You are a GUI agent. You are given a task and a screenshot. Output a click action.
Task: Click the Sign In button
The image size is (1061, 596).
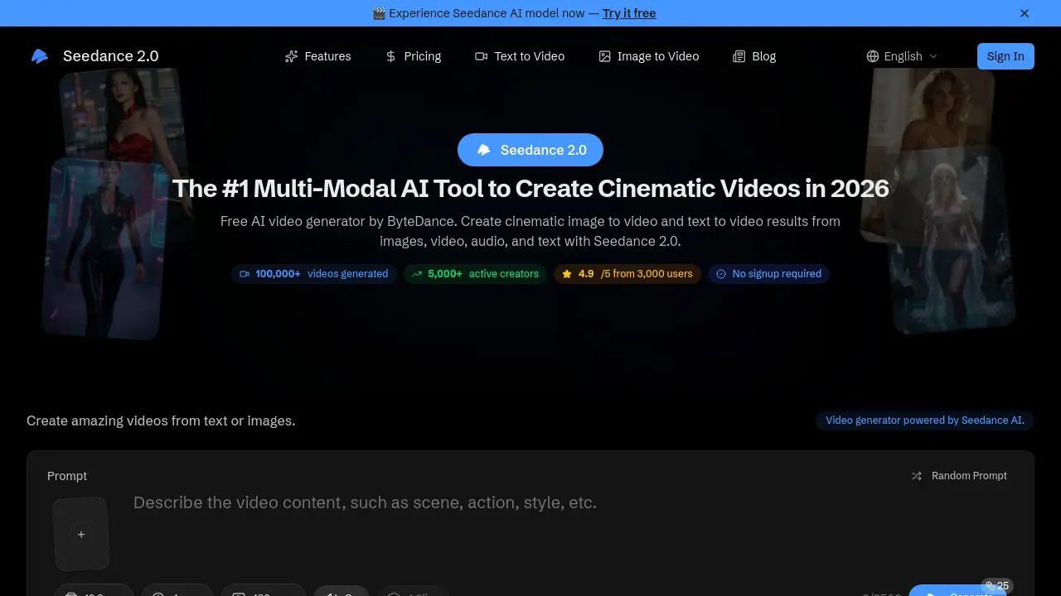point(1005,56)
